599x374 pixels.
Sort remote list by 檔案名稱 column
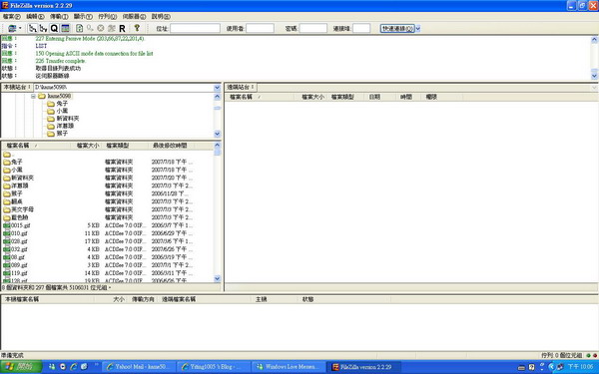260,97
